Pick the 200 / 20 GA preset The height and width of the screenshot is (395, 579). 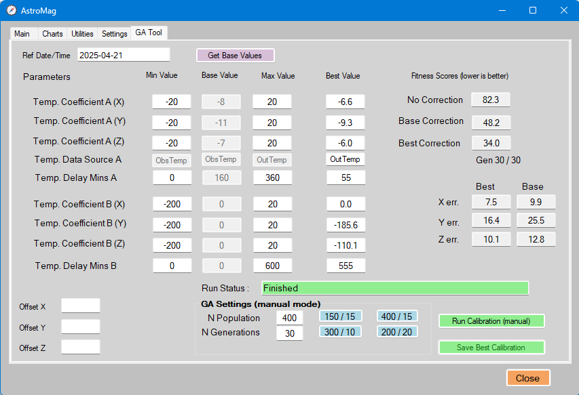398,331
